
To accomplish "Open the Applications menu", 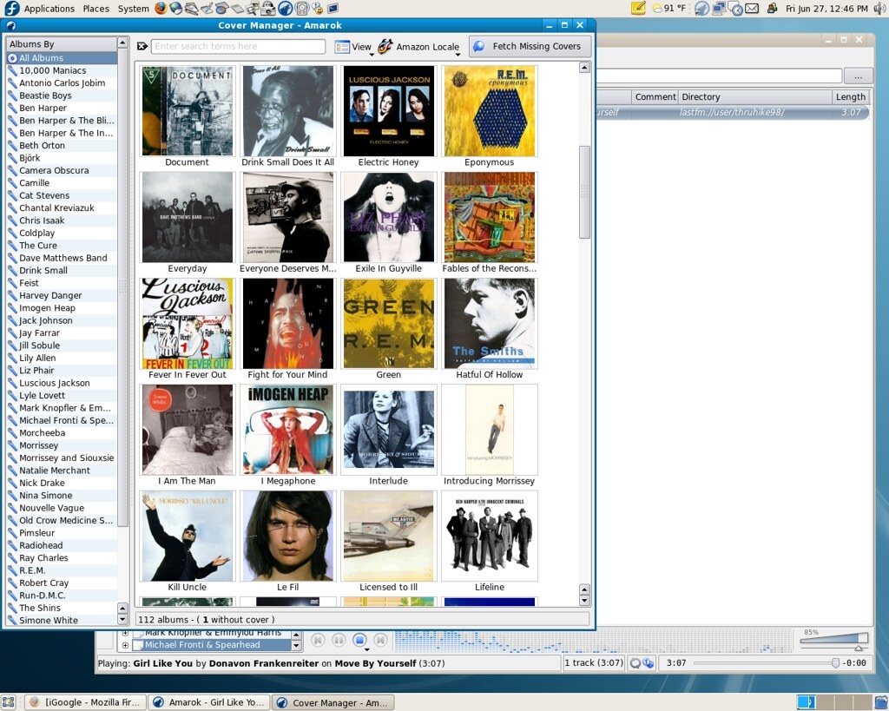I will point(49,9).
